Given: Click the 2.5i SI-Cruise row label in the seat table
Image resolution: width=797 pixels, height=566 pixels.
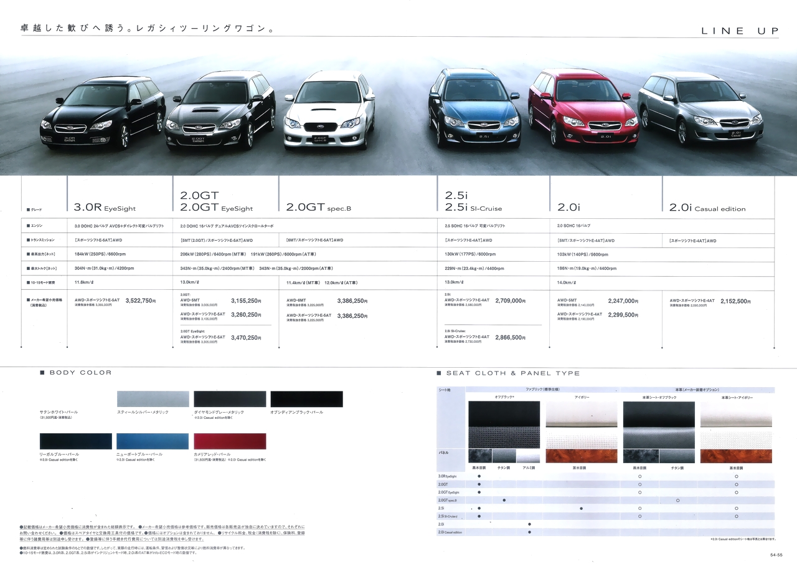Looking at the screenshot, I should tap(448, 516).
